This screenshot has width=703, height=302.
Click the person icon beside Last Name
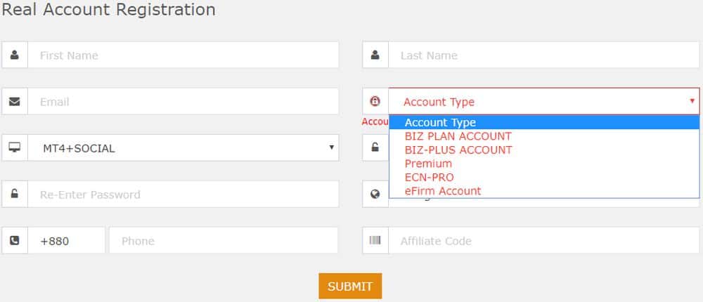point(375,55)
